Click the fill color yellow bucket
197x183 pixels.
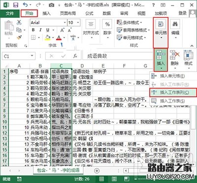(x=48, y=37)
